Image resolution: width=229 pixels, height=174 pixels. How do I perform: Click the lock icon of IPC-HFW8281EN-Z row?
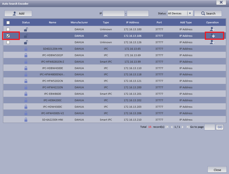tap(26, 62)
